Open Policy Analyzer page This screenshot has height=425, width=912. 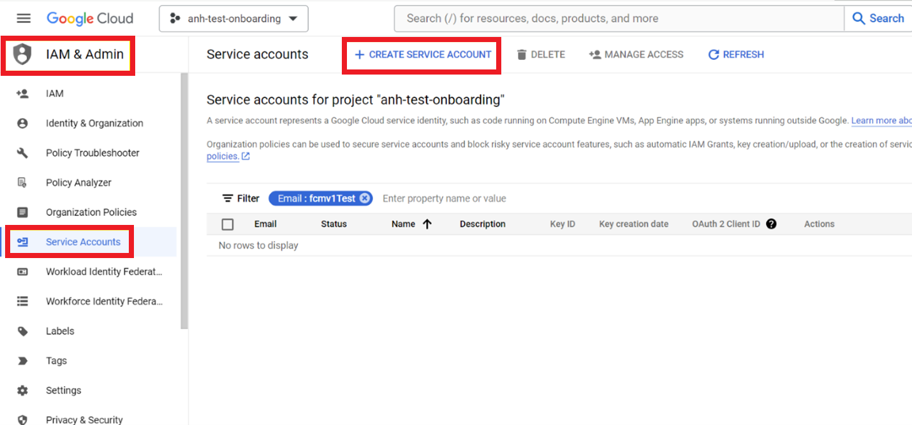click(78, 183)
